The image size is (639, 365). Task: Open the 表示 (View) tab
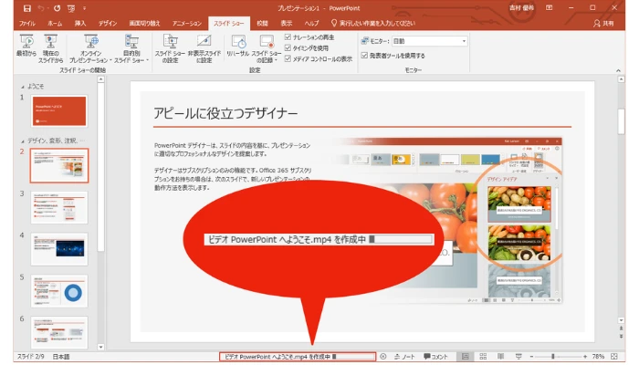point(287,23)
